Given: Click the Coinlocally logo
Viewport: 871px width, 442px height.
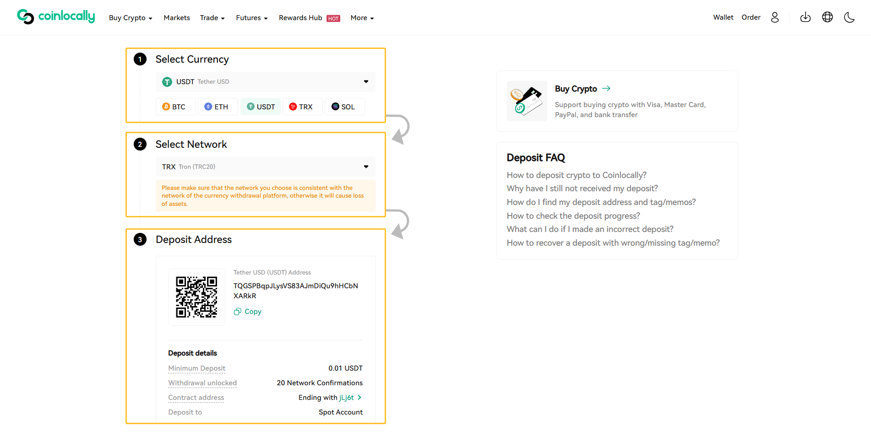Looking at the screenshot, I should pyautogui.click(x=56, y=16).
